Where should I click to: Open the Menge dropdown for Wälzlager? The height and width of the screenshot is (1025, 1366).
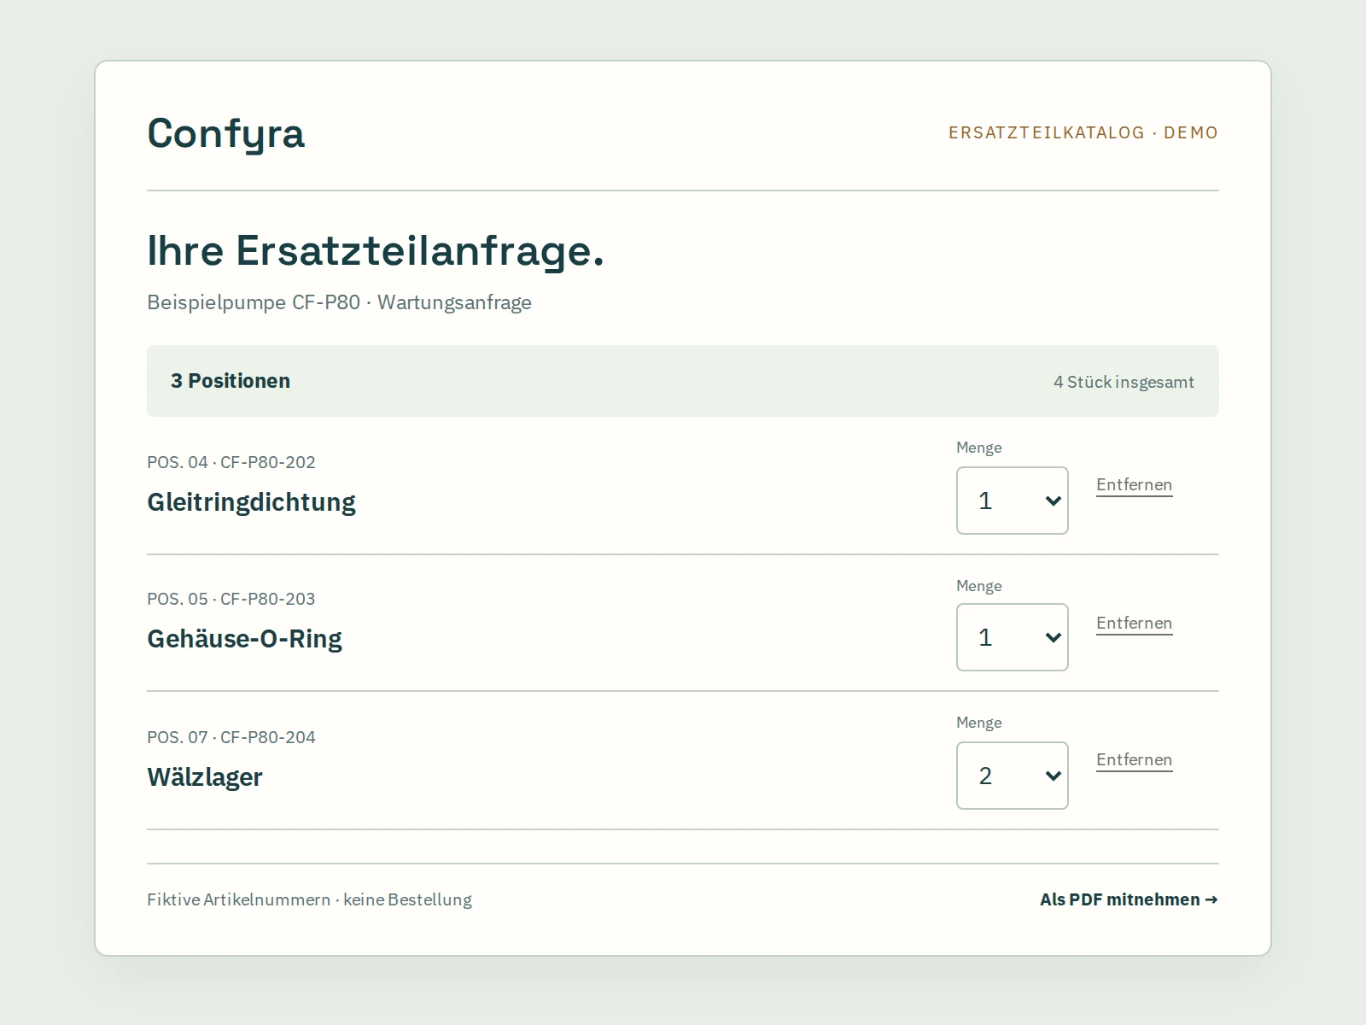[1012, 776]
